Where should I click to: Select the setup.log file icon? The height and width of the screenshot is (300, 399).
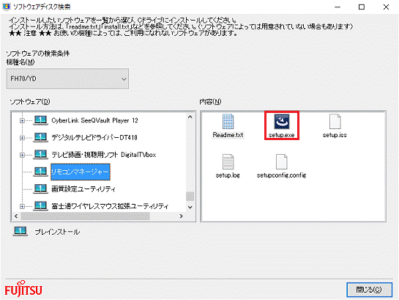pos(228,162)
